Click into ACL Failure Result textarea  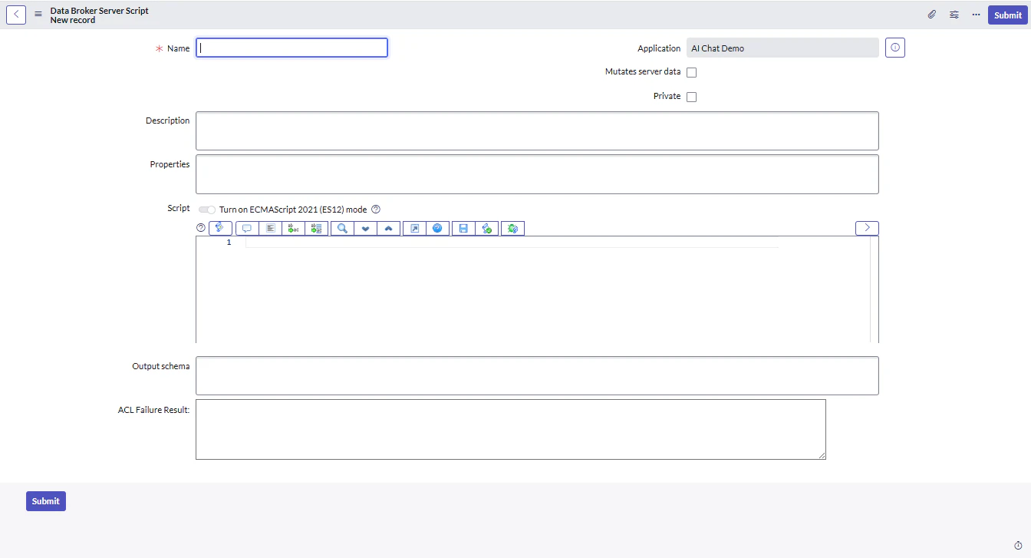(511, 429)
